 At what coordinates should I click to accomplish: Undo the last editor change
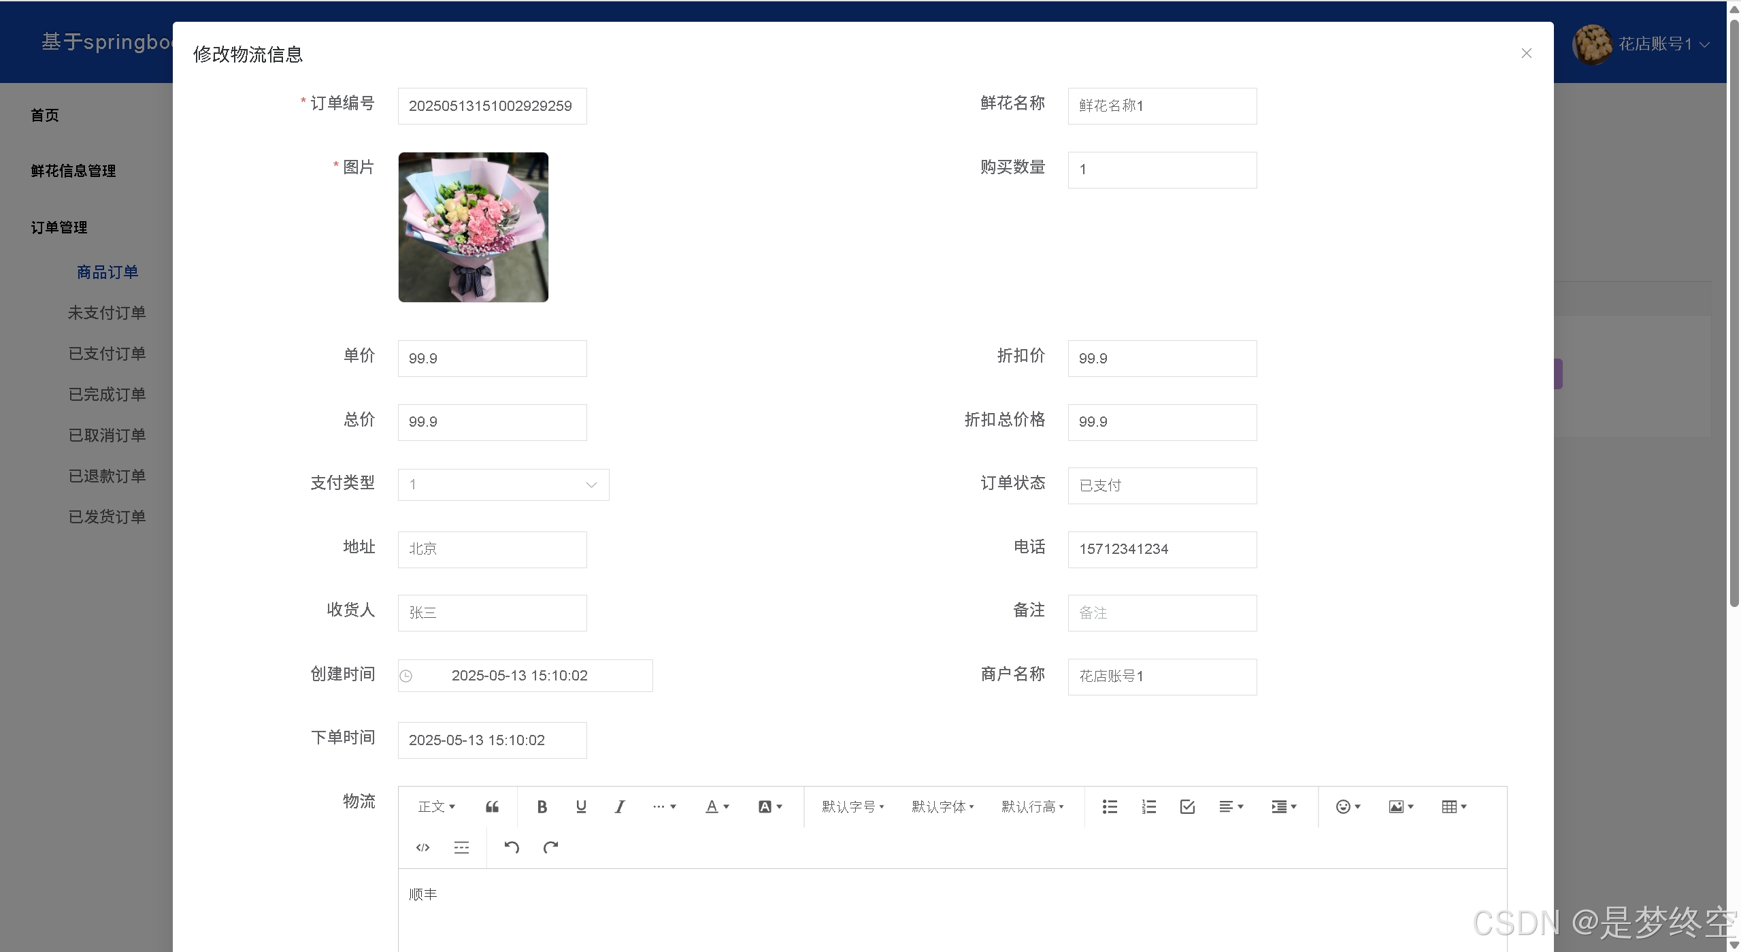click(x=512, y=847)
